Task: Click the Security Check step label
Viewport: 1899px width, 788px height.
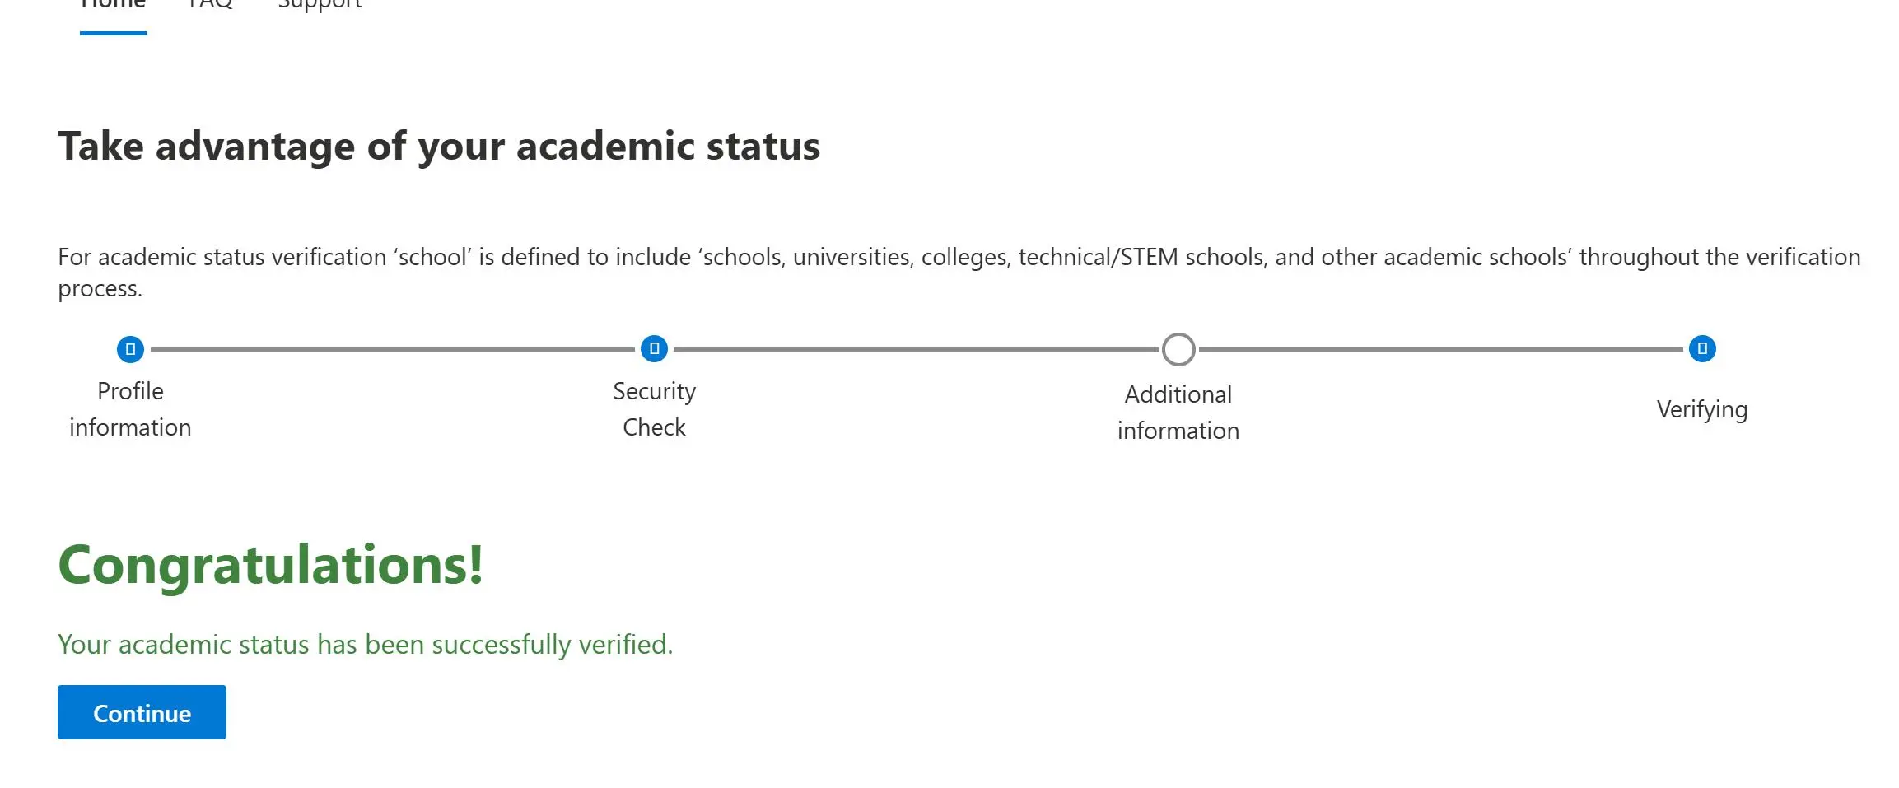Action: tap(654, 409)
